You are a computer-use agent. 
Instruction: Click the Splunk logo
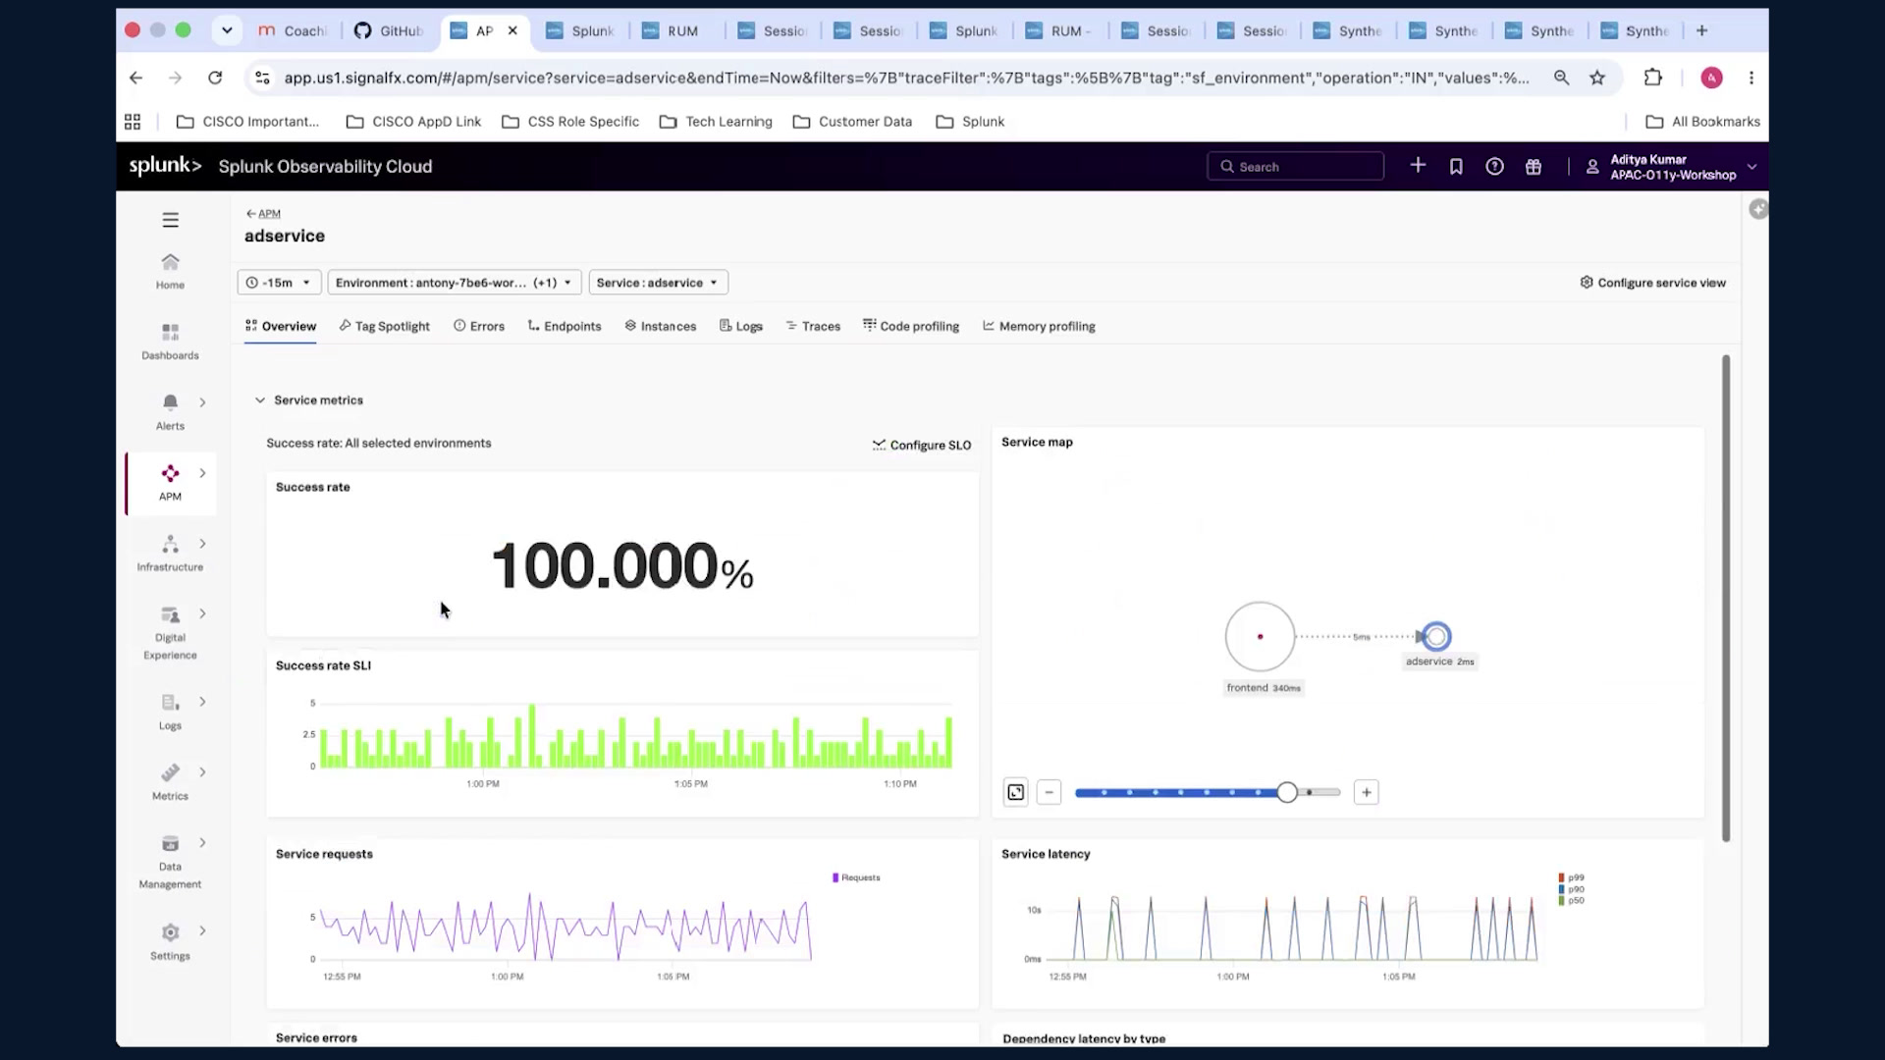pyautogui.click(x=165, y=166)
